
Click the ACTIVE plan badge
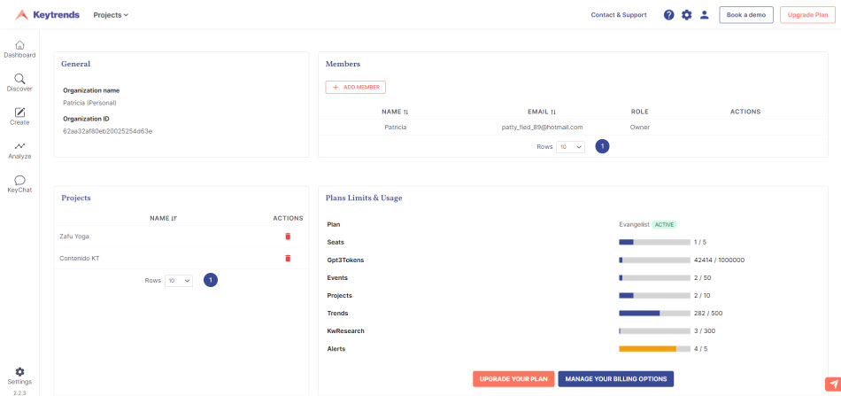(665, 224)
